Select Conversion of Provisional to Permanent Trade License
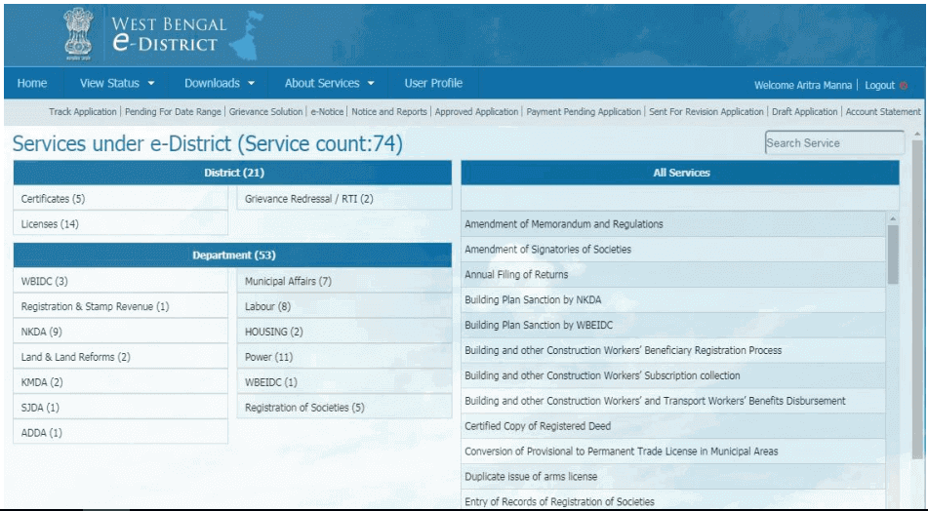This screenshot has width=928, height=511. tap(673, 452)
